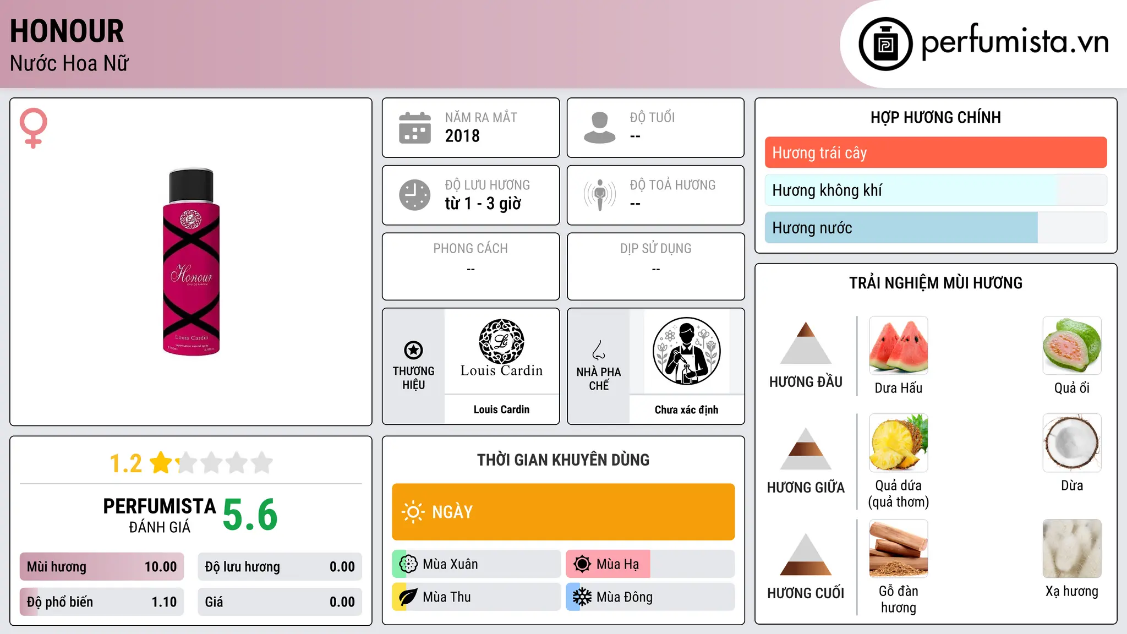Click the Perfumista đánh giá label

pos(160,516)
